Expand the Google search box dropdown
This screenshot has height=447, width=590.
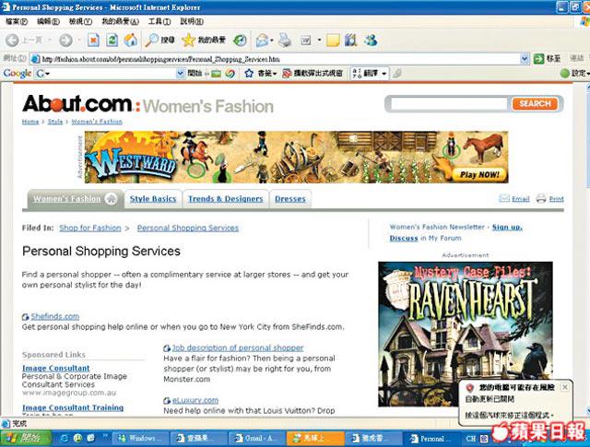pyautogui.click(x=181, y=73)
